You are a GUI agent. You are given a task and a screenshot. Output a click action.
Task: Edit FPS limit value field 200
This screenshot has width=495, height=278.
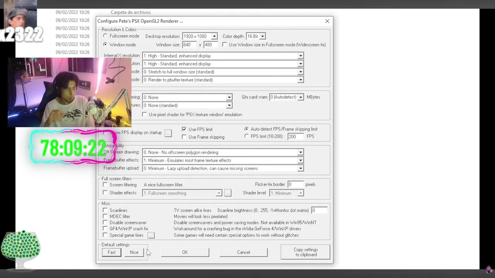point(296,136)
